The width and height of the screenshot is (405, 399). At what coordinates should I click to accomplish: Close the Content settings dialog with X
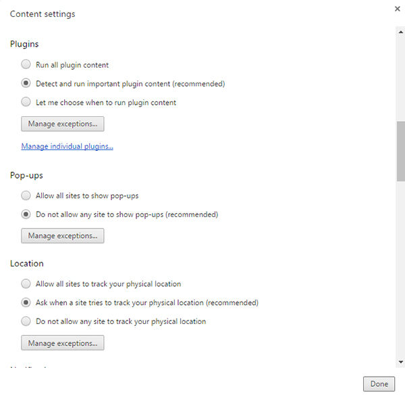[x=398, y=9]
